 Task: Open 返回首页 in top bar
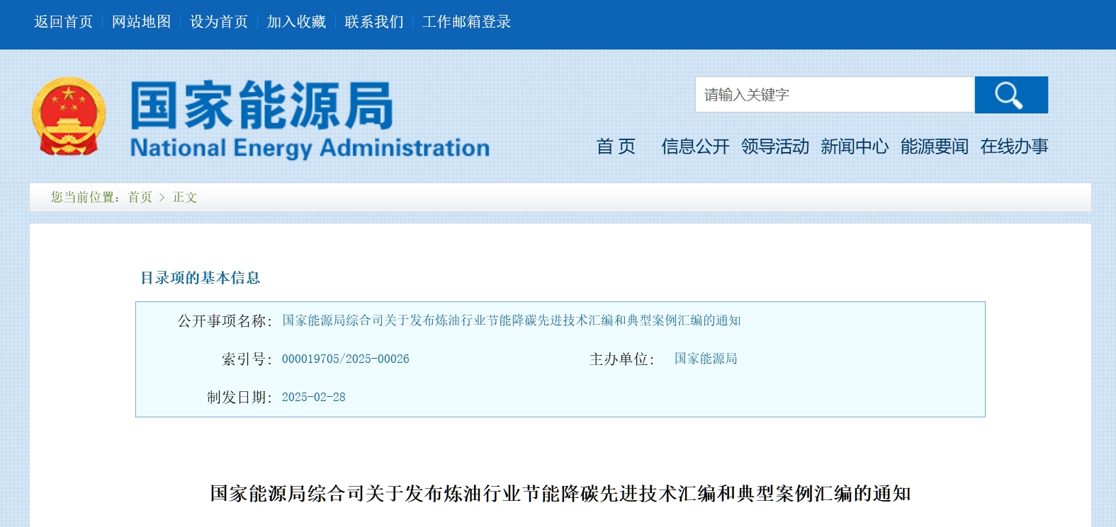pos(64,22)
